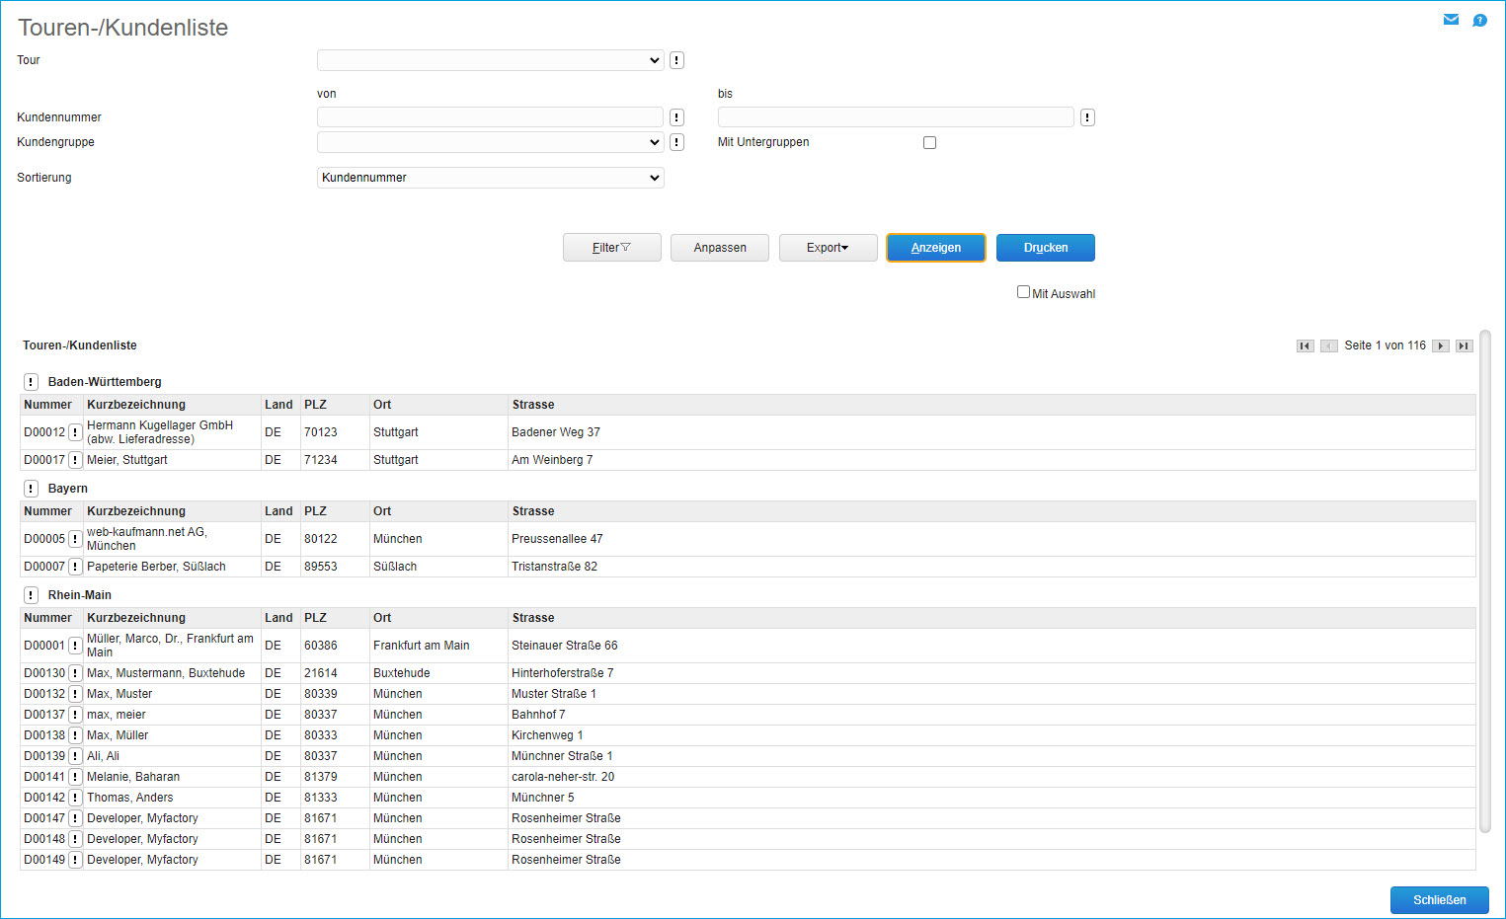This screenshot has height=919, width=1506.
Task: Click 'Seite 1 von 116' page indicator
Action: point(1385,345)
